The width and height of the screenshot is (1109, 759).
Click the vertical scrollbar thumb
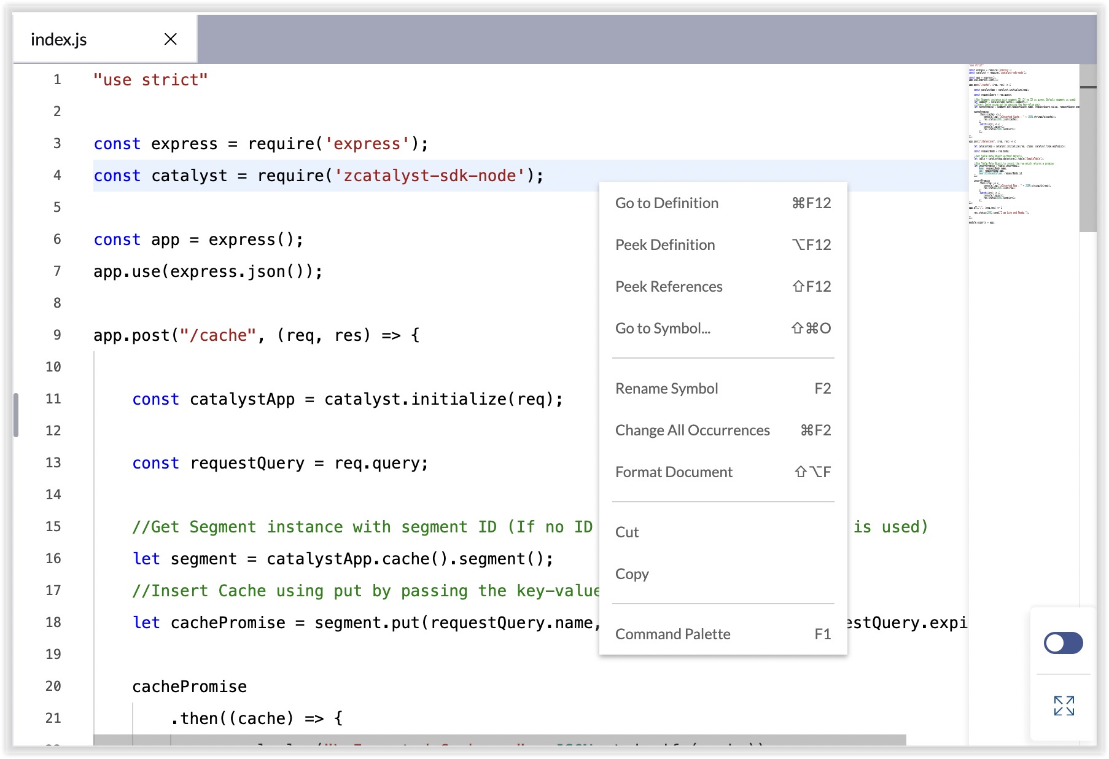1088,148
